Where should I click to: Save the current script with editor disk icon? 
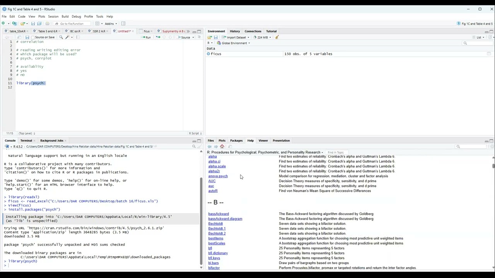coord(27,37)
